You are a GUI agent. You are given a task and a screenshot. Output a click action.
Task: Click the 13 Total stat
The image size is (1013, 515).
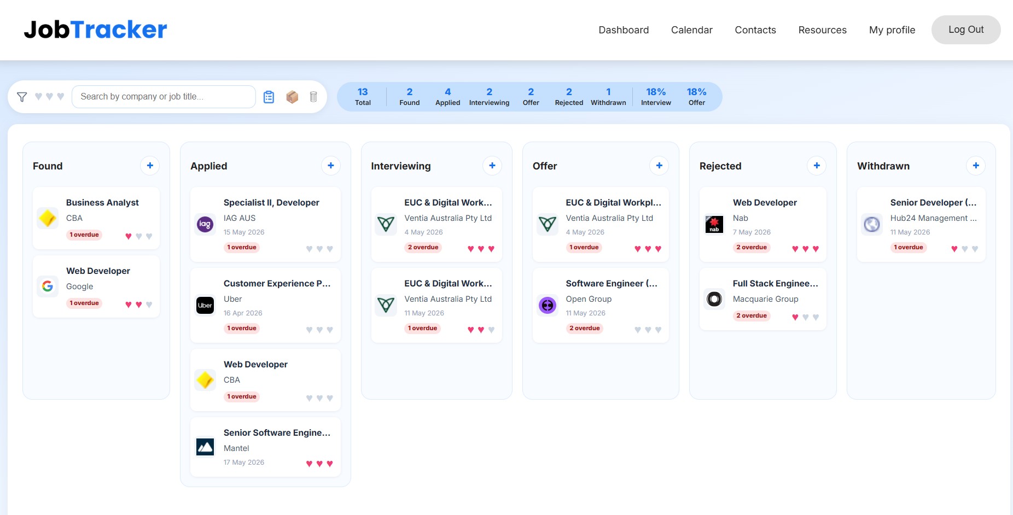(363, 97)
